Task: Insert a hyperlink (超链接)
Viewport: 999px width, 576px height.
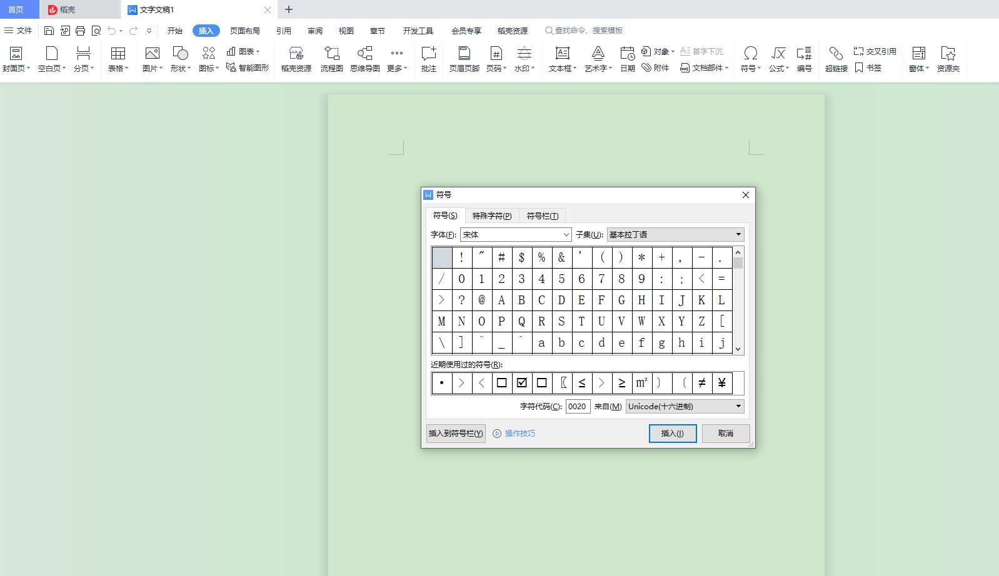Action: click(836, 60)
